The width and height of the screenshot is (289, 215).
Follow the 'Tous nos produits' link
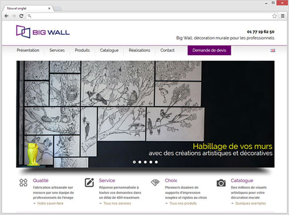(182, 203)
